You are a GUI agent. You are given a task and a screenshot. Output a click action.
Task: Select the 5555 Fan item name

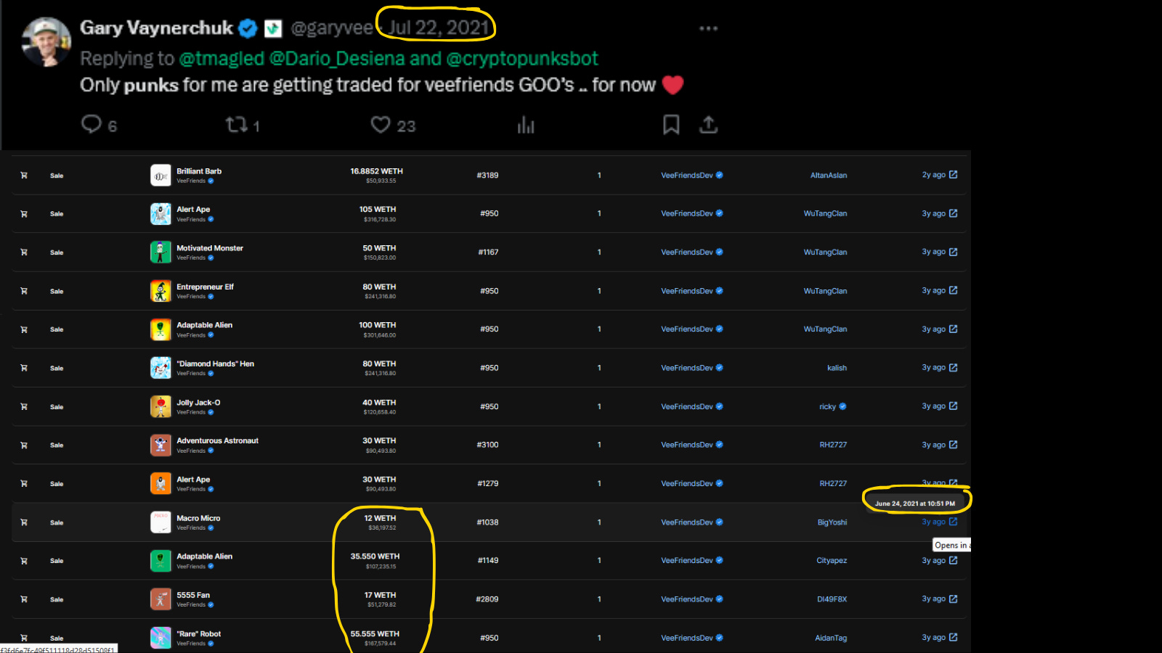coord(193,595)
